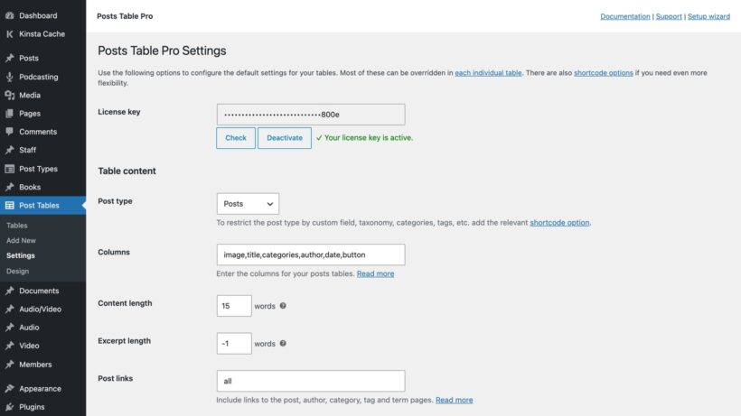Click the Post Types icon
Viewport: 741px width, 416px height.
click(9, 169)
